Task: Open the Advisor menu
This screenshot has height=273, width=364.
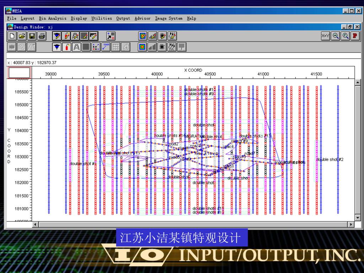Action: click(x=143, y=18)
